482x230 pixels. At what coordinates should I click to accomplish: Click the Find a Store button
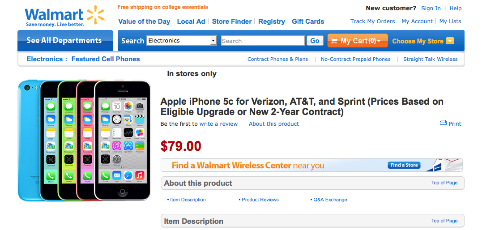[x=404, y=165]
